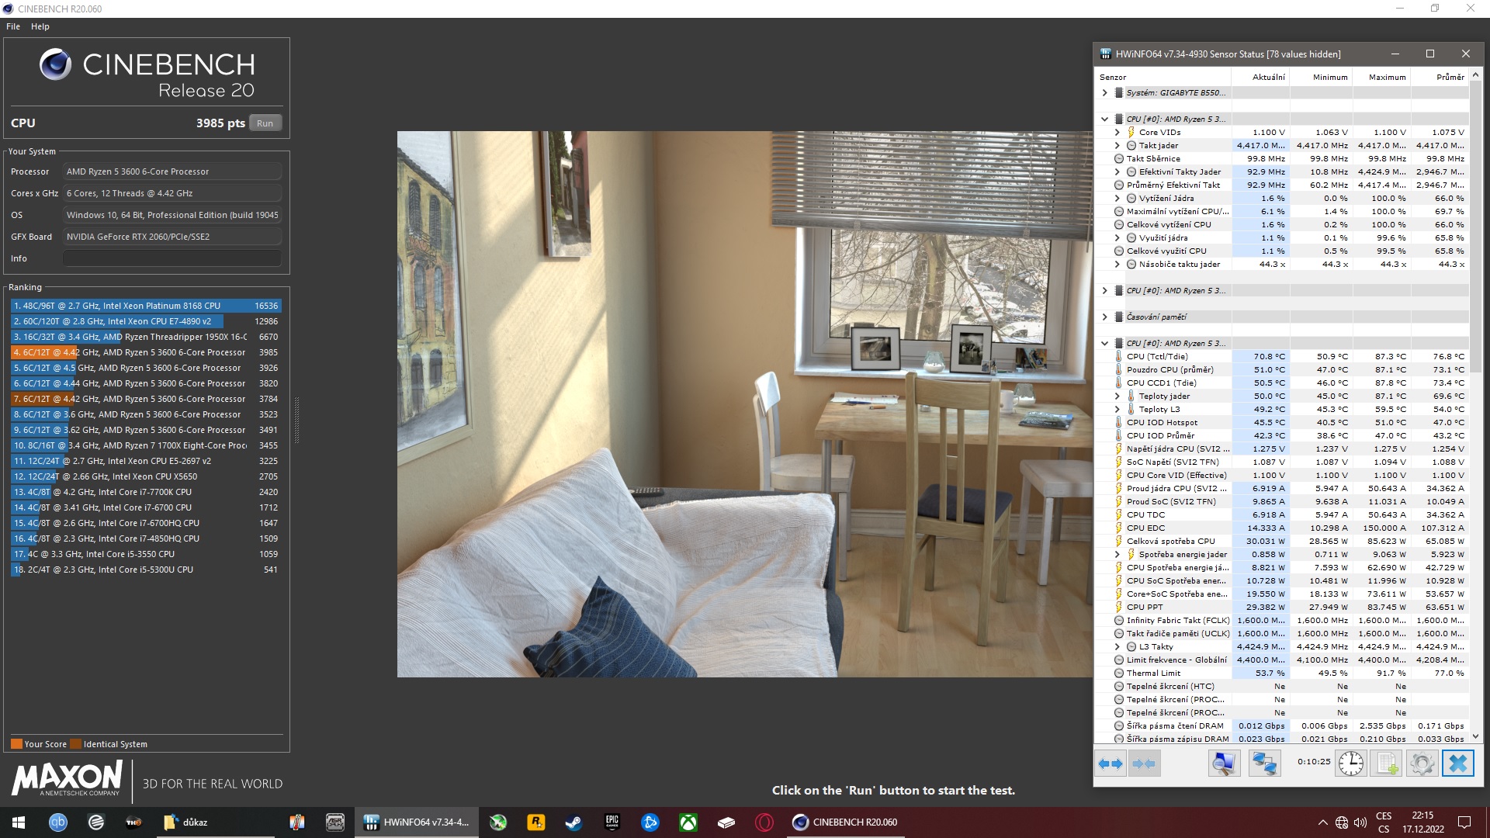Click the TH3 icon in the taskbar

[x=133, y=822]
